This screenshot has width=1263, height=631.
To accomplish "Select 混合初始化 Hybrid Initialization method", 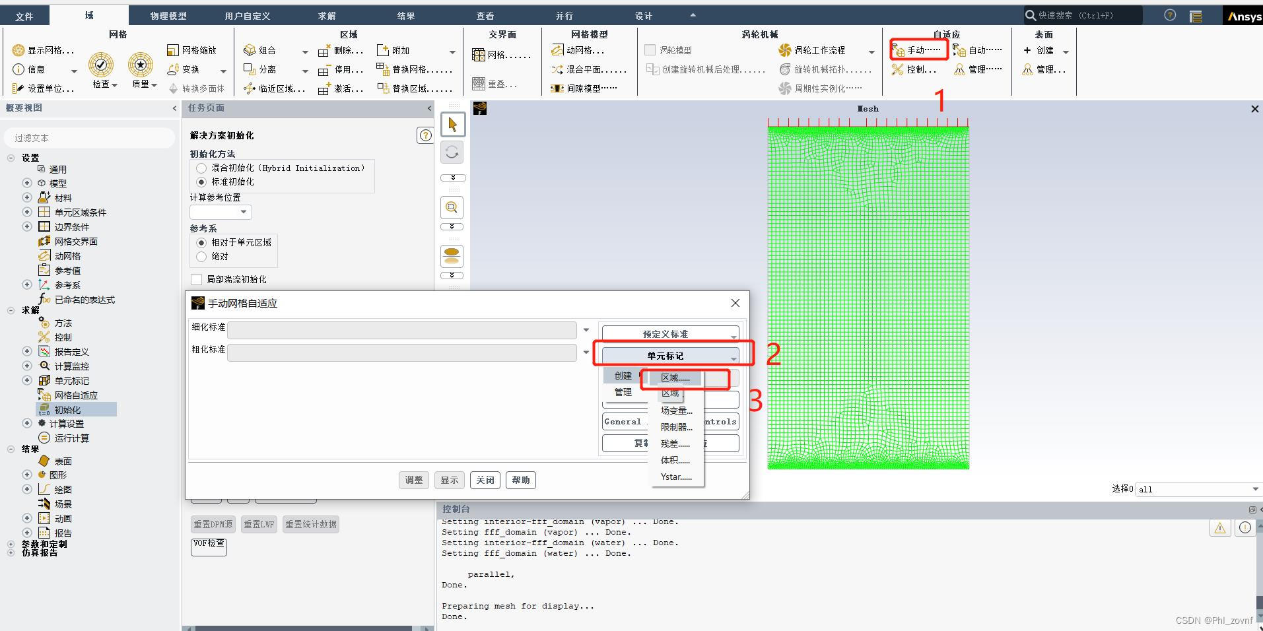I will pyautogui.click(x=201, y=168).
